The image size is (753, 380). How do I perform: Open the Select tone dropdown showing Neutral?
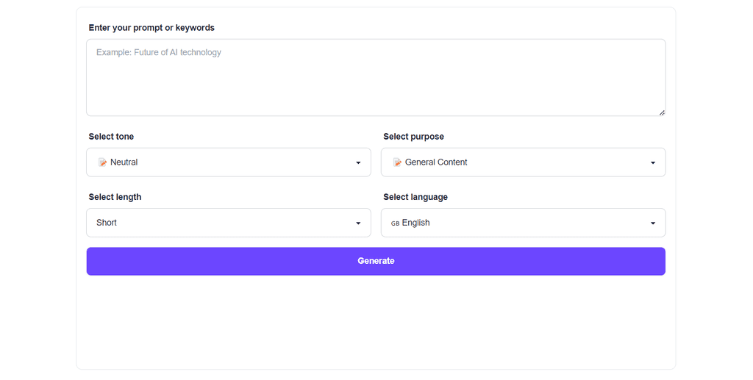click(229, 162)
